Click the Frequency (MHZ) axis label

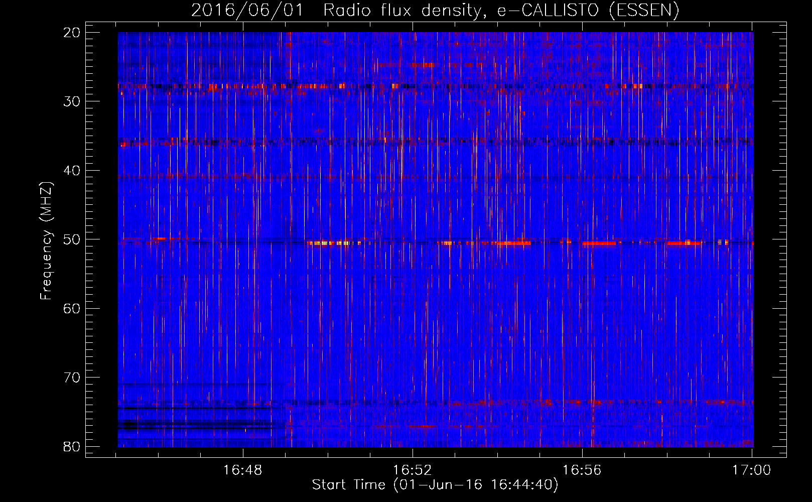coord(46,240)
